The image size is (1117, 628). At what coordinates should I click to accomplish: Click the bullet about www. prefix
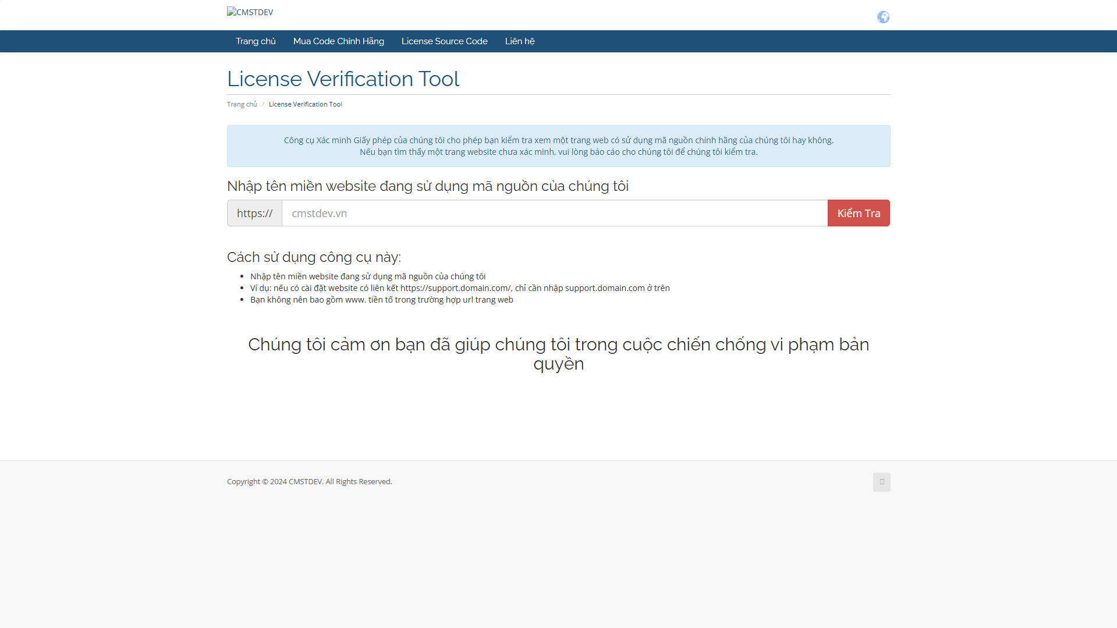click(381, 300)
